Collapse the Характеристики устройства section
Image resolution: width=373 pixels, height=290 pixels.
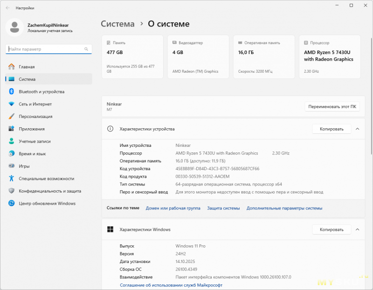pos(357,129)
